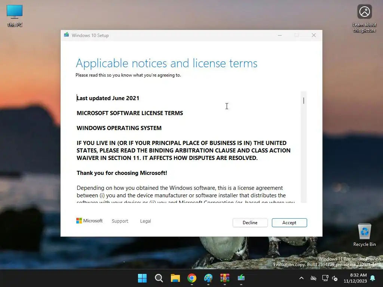This screenshot has height=287, width=383.
Task: Click 'Applicable notices and license terms' title
Action: (x=166, y=63)
